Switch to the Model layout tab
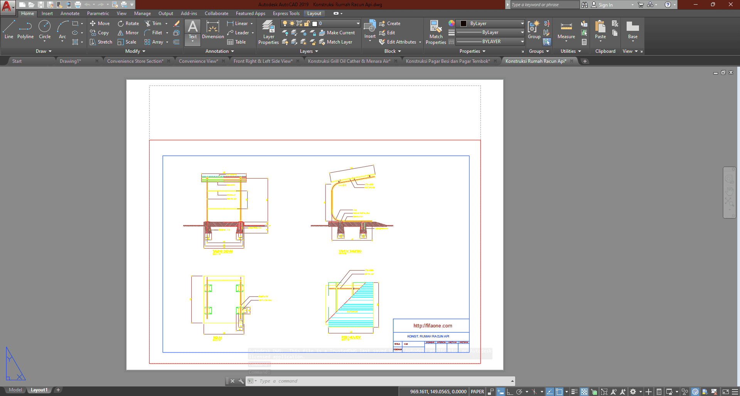This screenshot has height=396, width=740. pos(15,390)
